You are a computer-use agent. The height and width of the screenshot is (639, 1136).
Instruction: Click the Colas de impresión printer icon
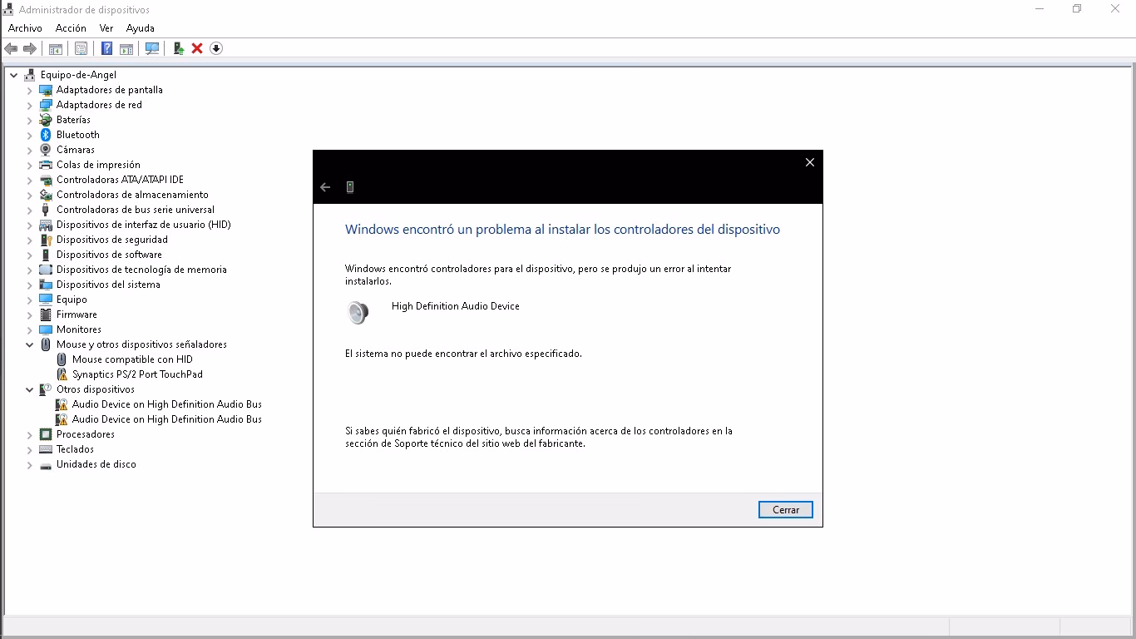click(x=46, y=165)
